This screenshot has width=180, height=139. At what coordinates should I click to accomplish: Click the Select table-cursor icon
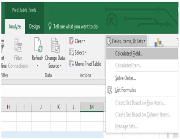click(x=71, y=52)
